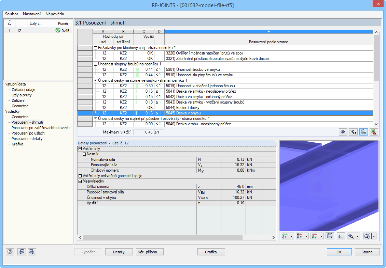Set view in Y direction

tap(300, 236)
